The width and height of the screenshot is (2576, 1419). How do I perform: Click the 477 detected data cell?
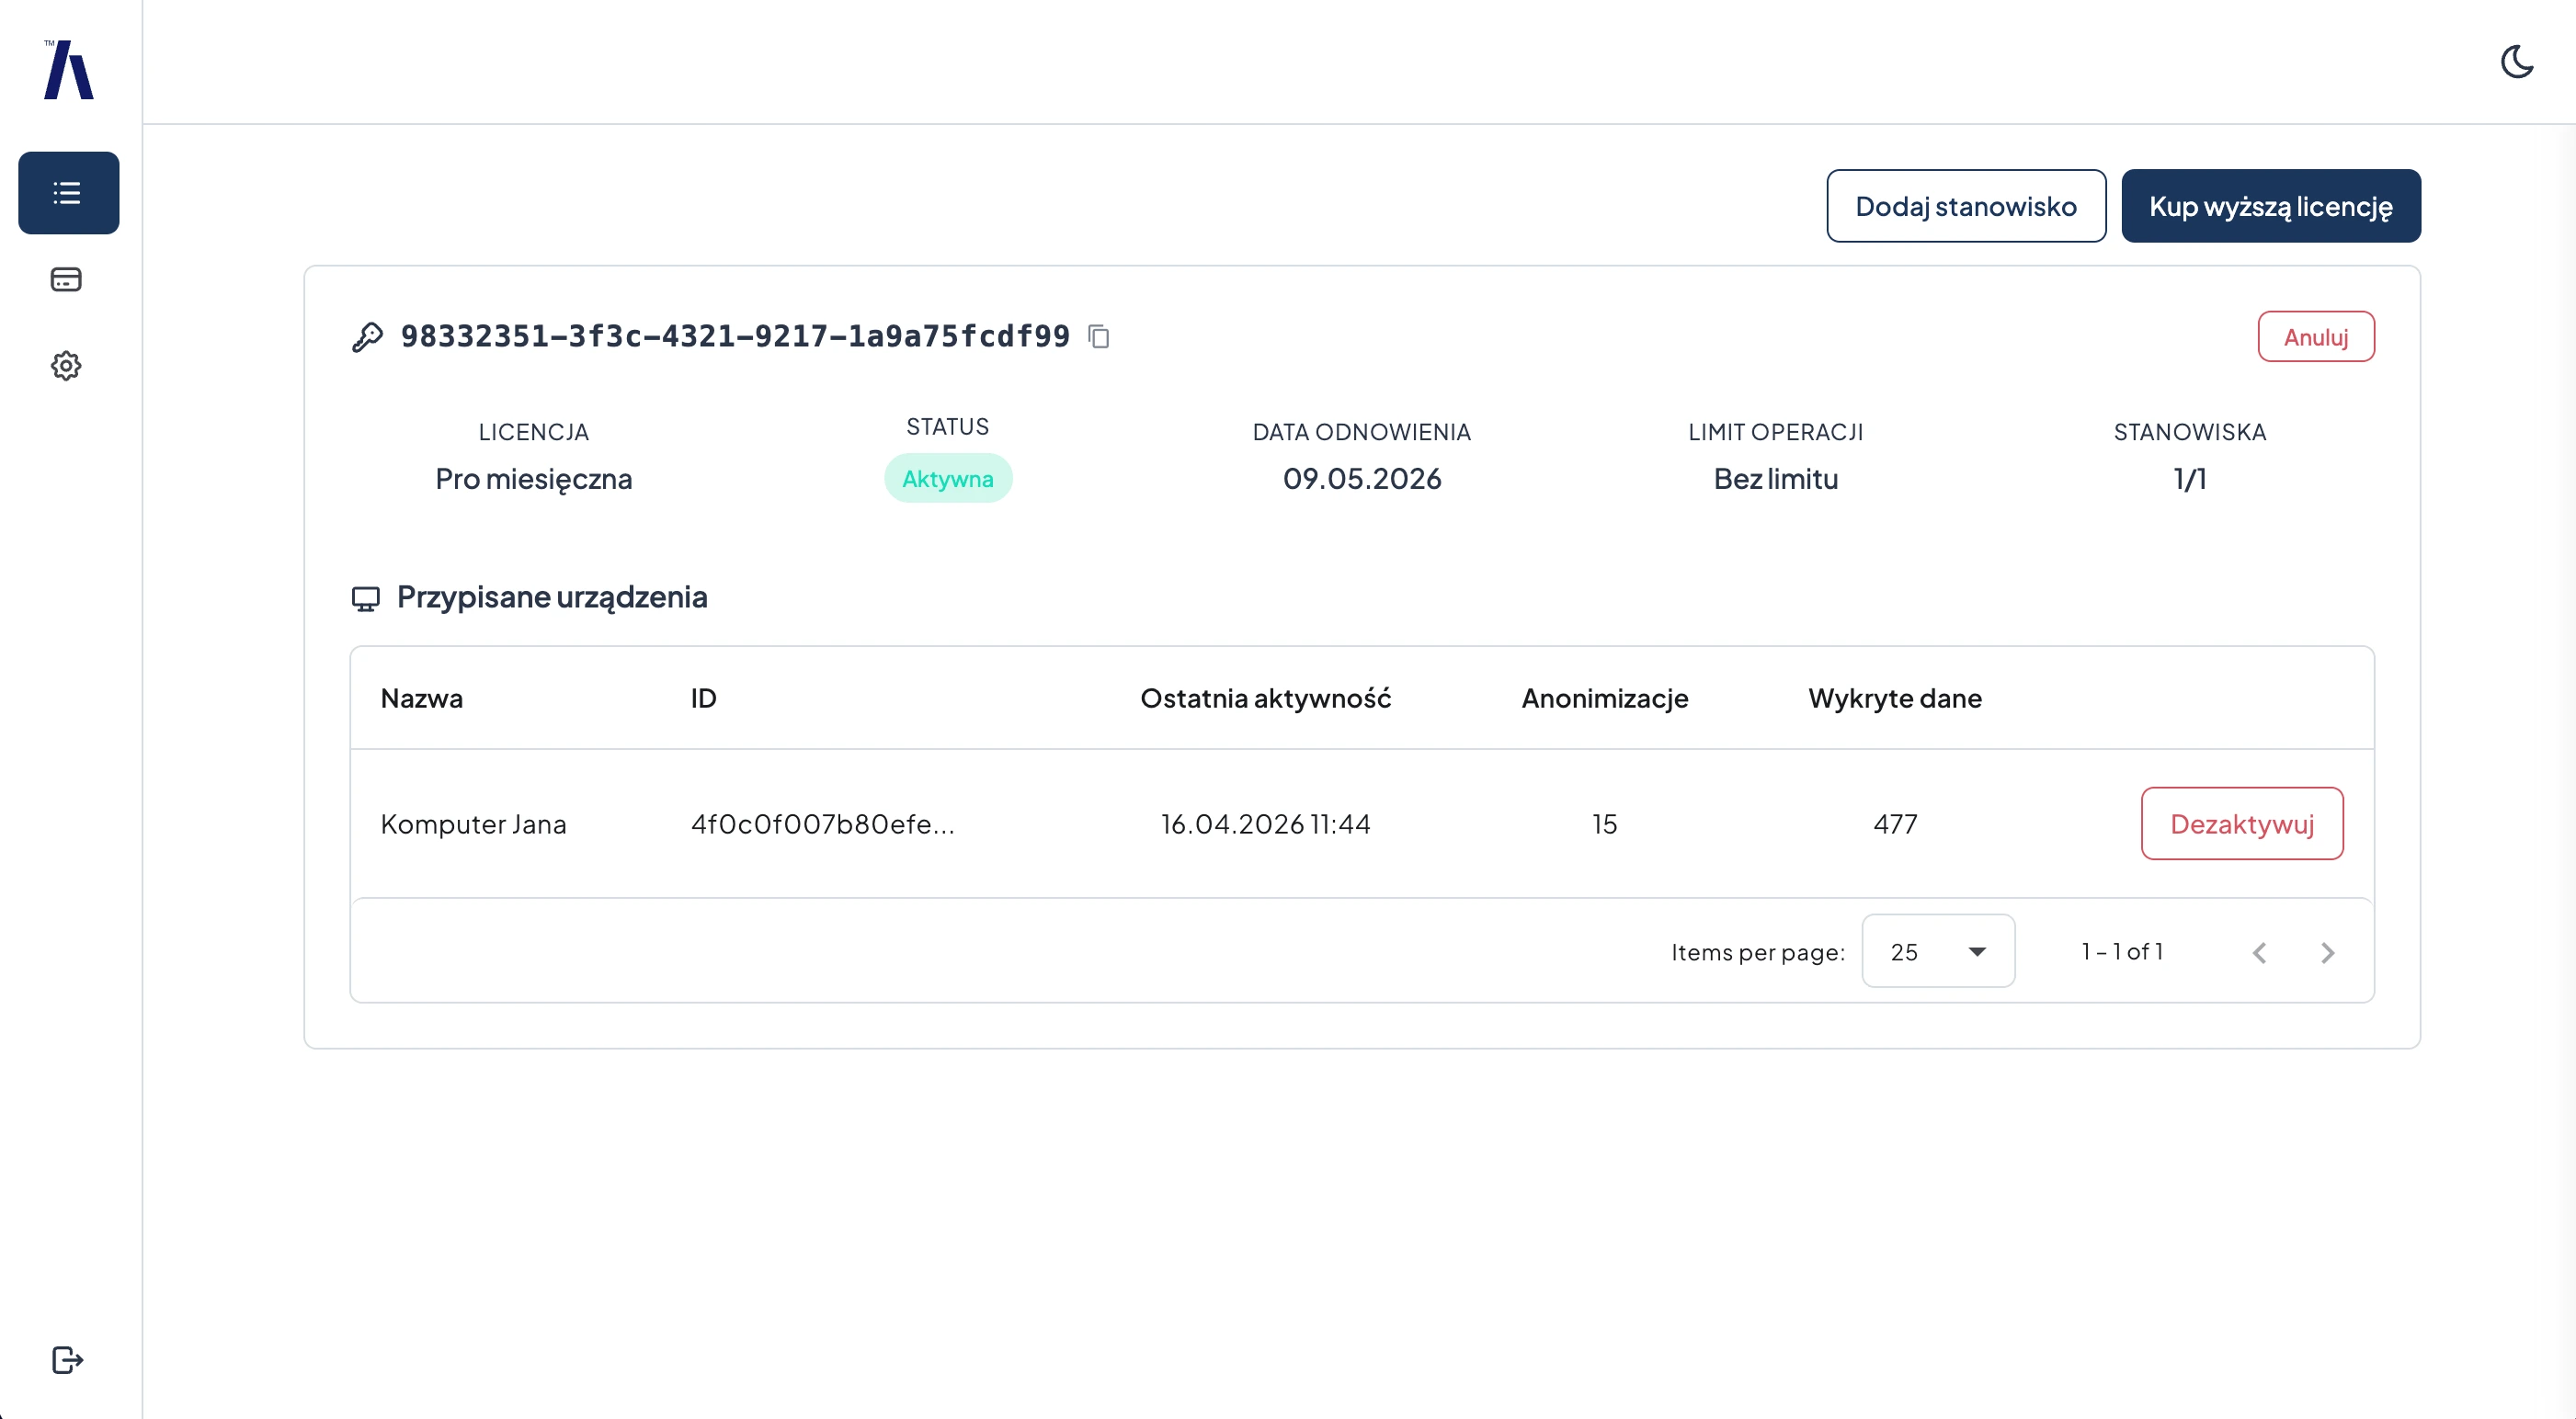1895,824
